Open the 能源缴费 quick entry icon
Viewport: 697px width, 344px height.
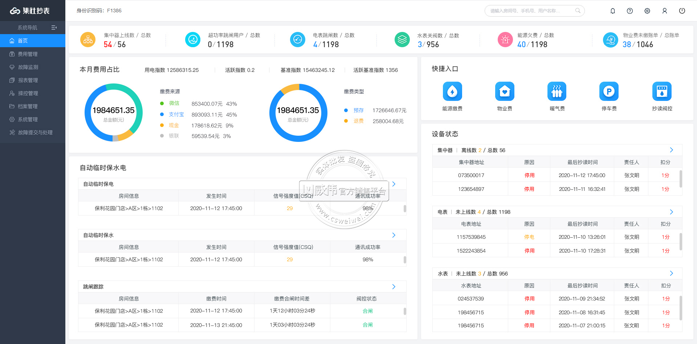pos(452,91)
